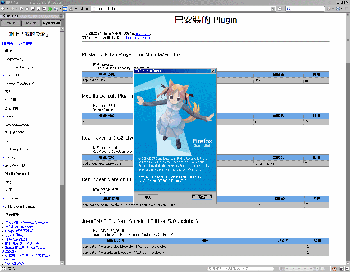Open the home page icon in toolbar
350x272 pixels.
pyautogui.click(x=27, y=9)
